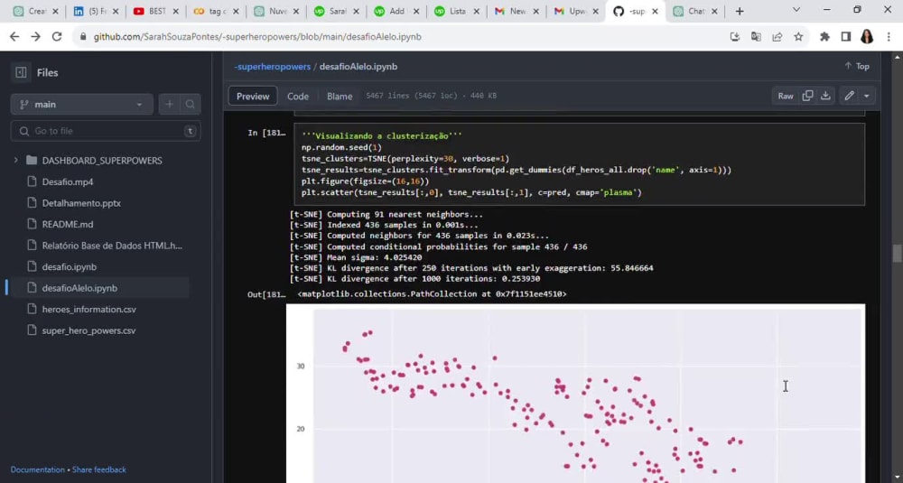The height and width of the screenshot is (483, 903).
Task: Translate this page icon
Action: (756, 37)
